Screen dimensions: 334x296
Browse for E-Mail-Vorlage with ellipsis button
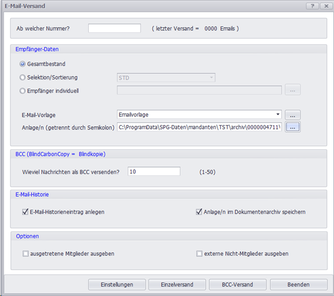(x=293, y=115)
